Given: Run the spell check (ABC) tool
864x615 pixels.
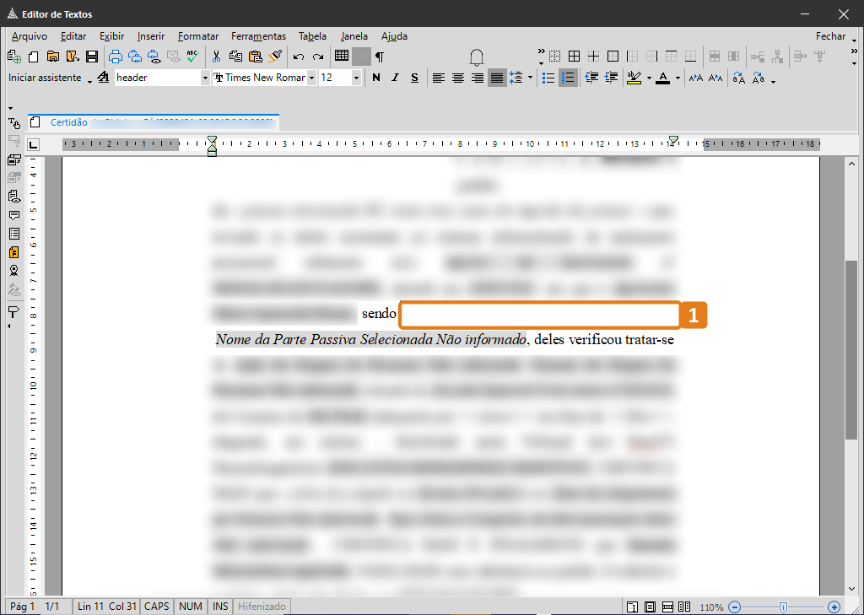Looking at the screenshot, I should click(x=192, y=57).
